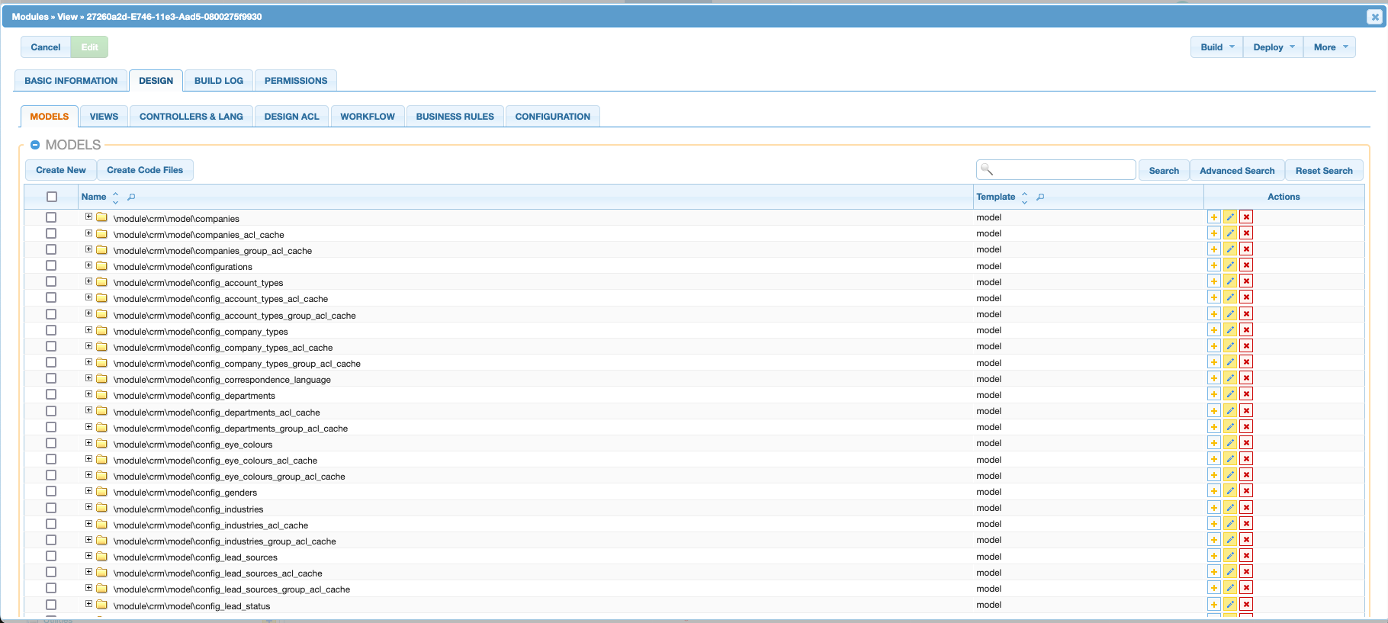Expand the companies model tree node

point(88,217)
